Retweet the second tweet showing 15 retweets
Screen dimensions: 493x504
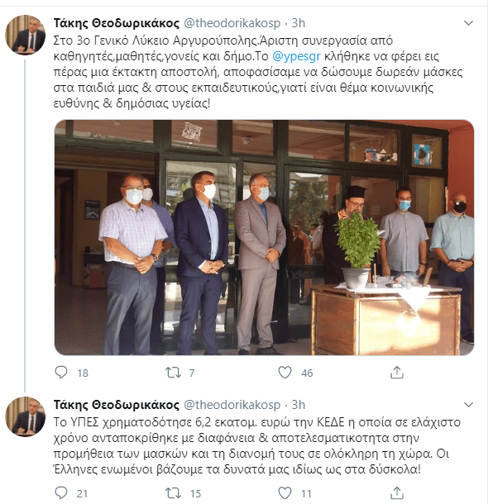tap(173, 492)
